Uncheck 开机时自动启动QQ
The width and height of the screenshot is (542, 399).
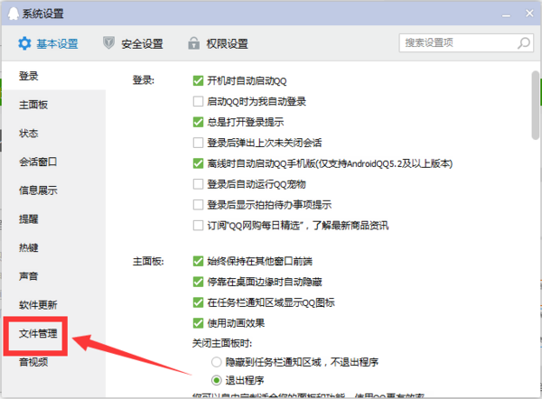(198, 81)
